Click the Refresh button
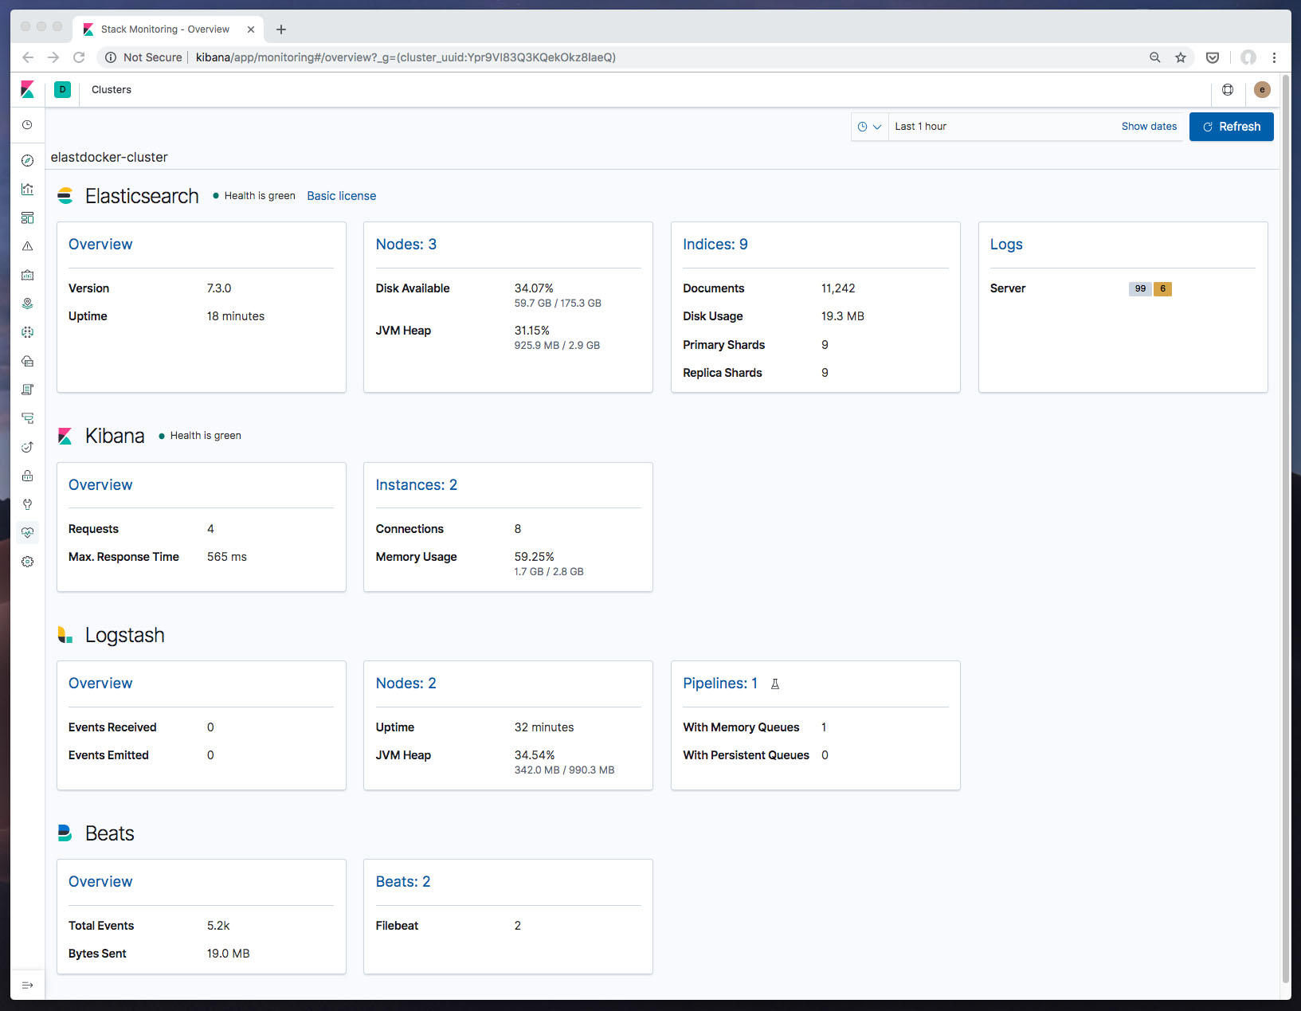1301x1011 pixels. [x=1231, y=127]
